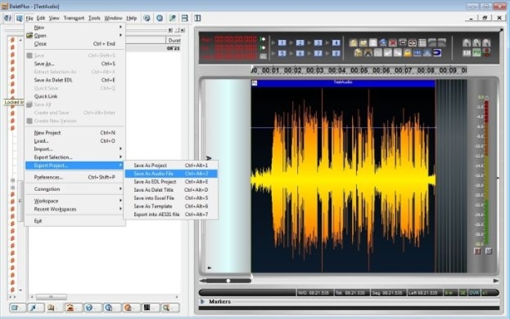Click the EH icon left of PSF
Viewport: 510px width, 319px height.
467,52
